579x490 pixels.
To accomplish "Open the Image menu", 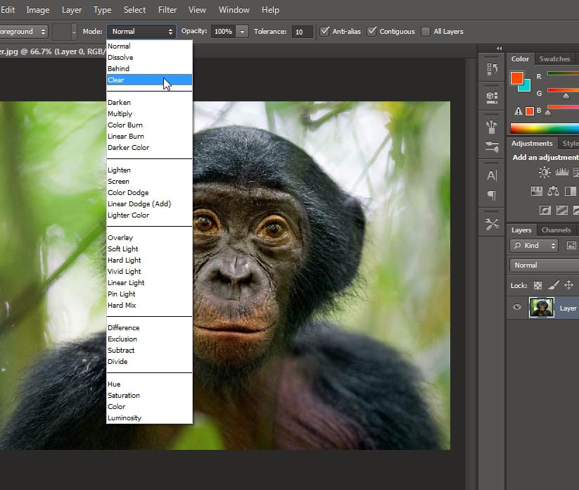I will (38, 10).
